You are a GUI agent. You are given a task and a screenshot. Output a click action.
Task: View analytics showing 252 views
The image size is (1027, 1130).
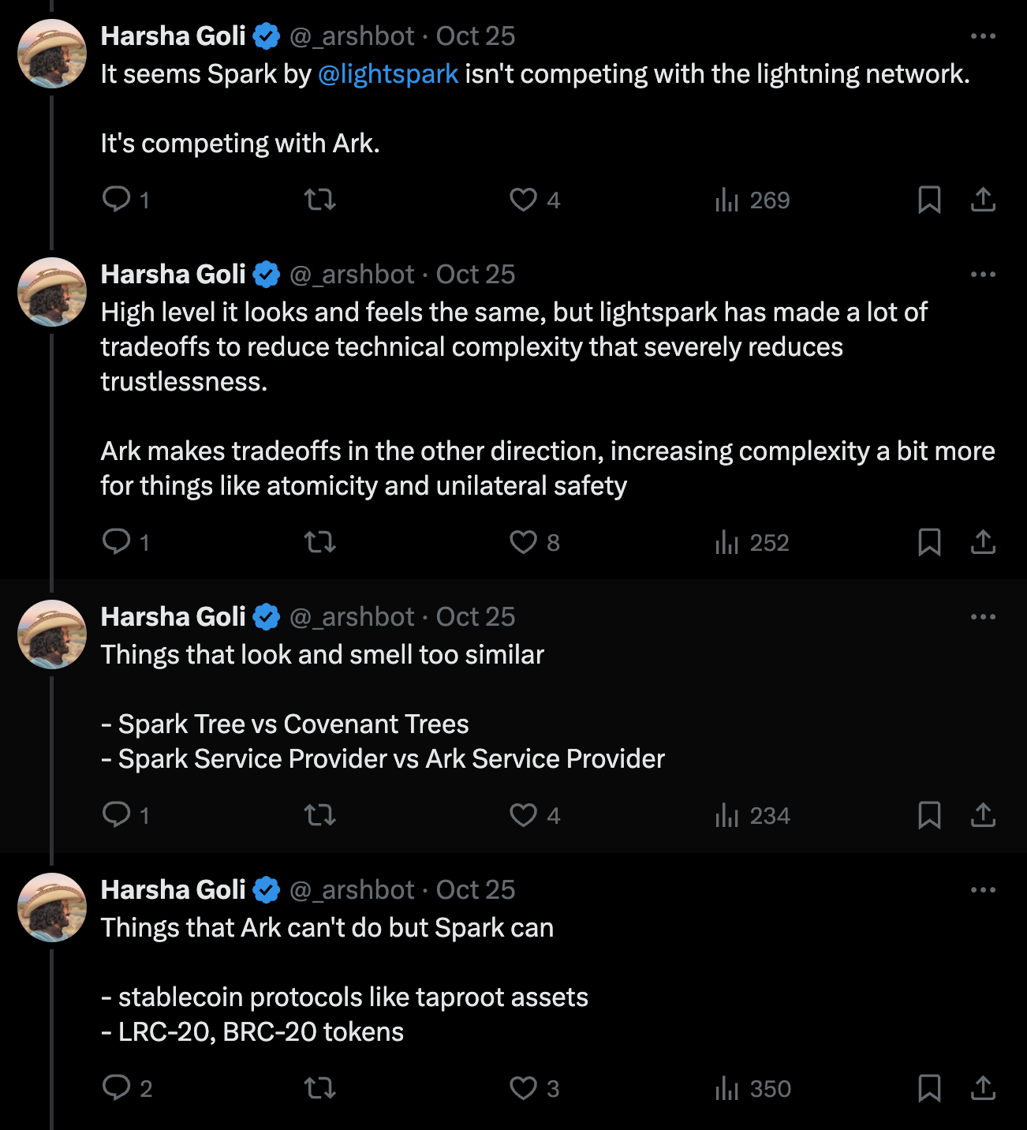click(753, 542)
